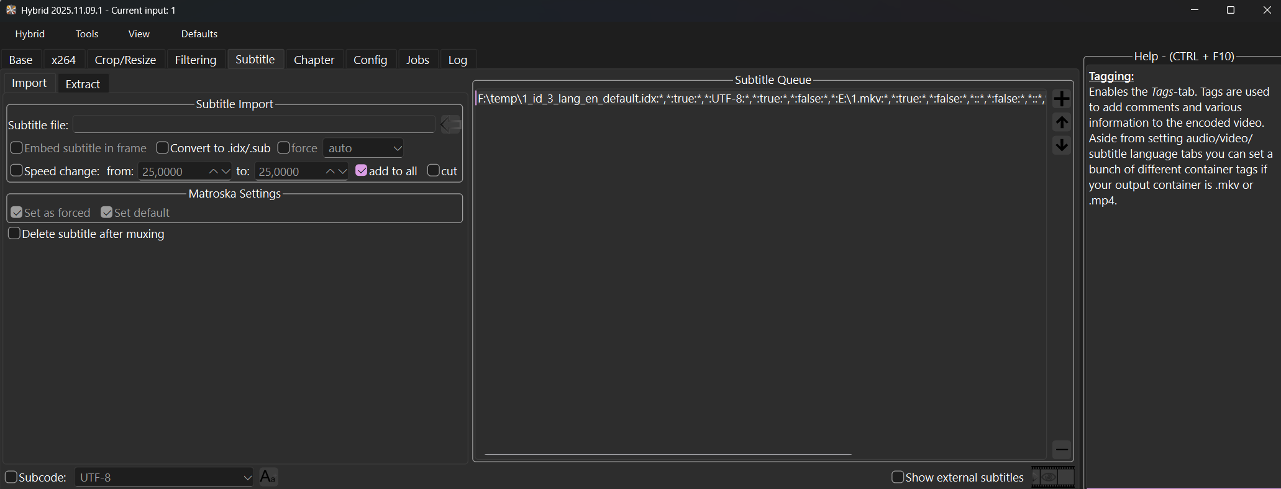Screen dimensions: 1281x489
Task: Click the browse icon beside Subtitle file field
Action: tap(451, 125)
